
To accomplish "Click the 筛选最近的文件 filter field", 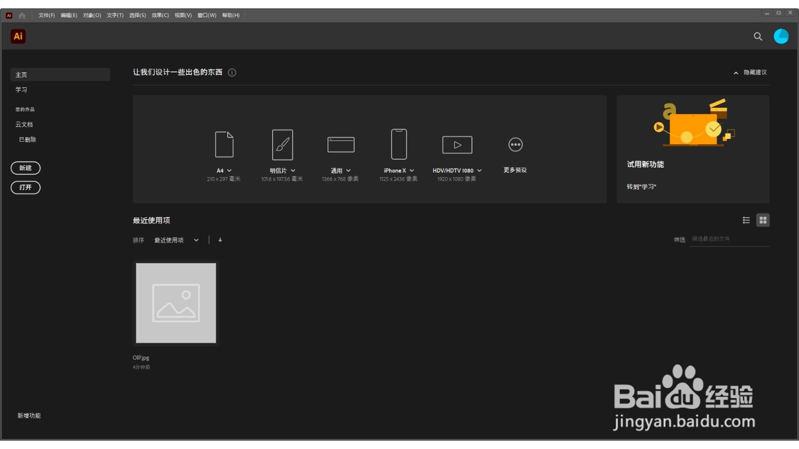I will pyautogui.click(x=730, y=239).
